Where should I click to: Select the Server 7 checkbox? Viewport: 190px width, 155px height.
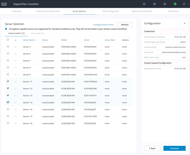point(8,60)
